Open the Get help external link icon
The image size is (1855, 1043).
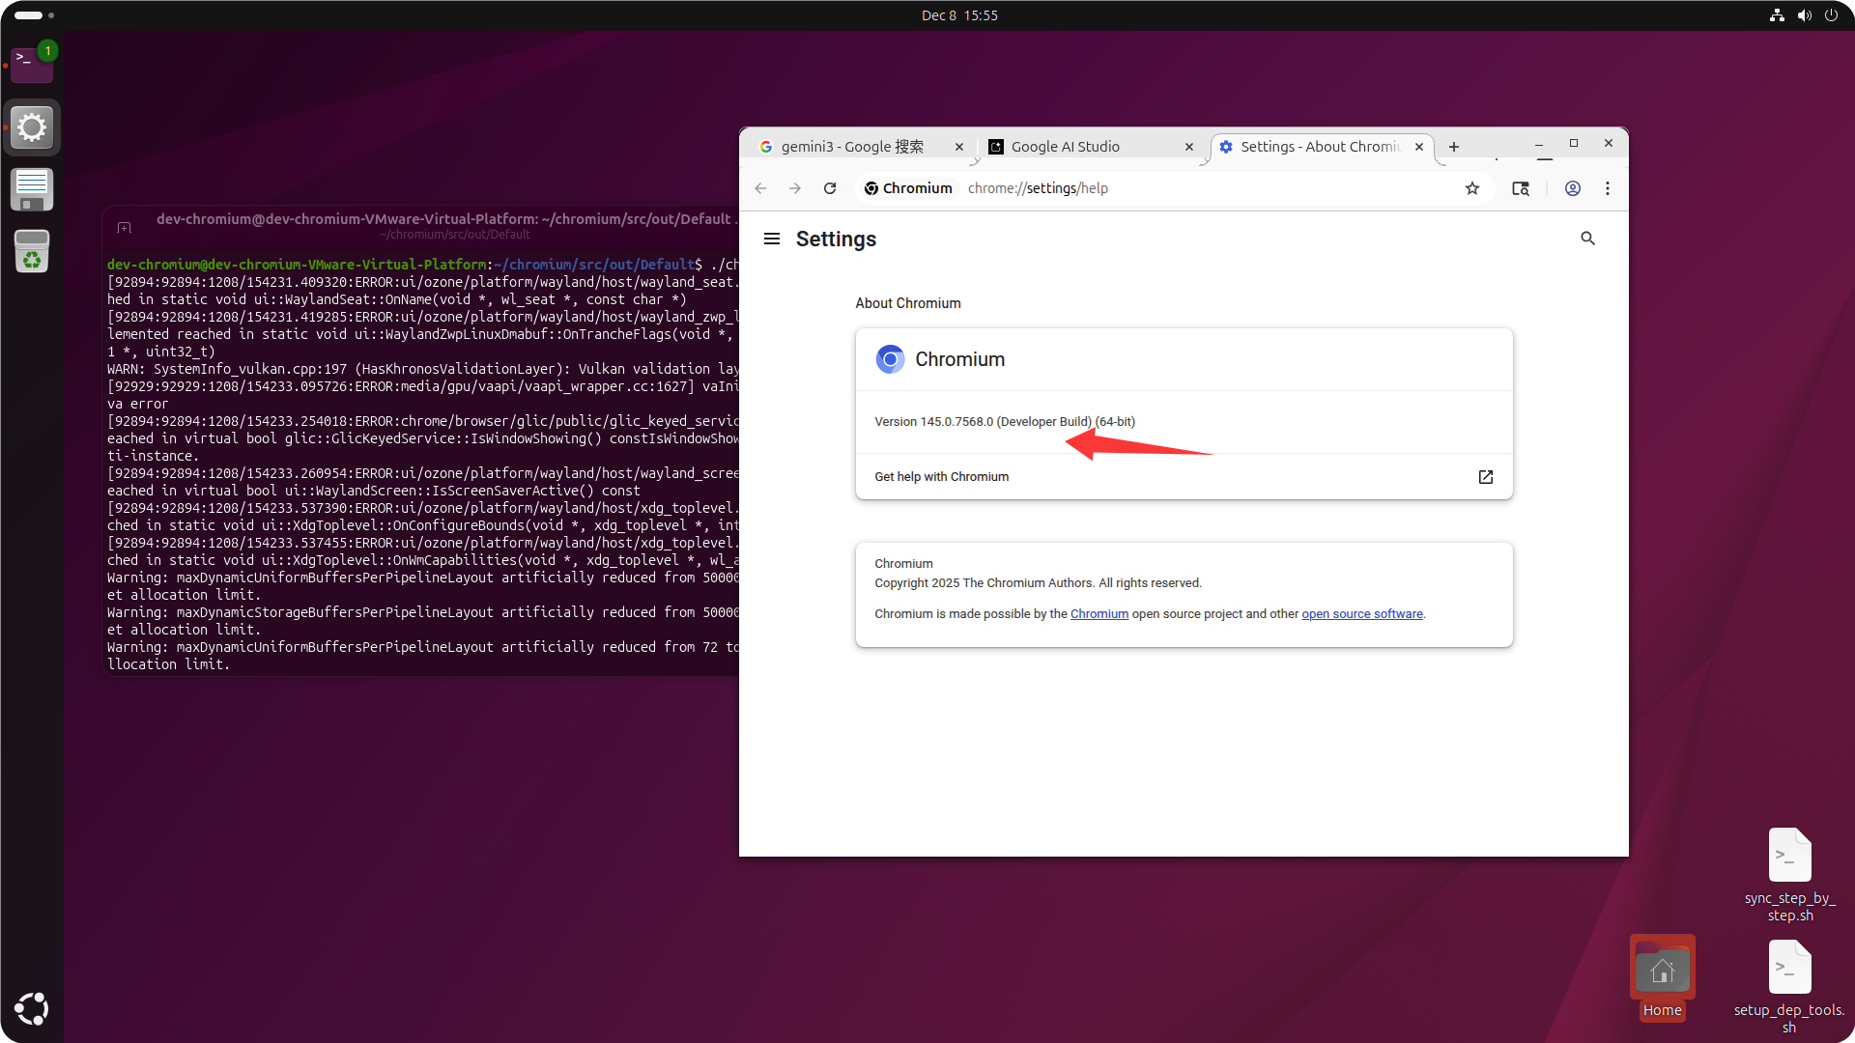click(x=1485, y=477)
